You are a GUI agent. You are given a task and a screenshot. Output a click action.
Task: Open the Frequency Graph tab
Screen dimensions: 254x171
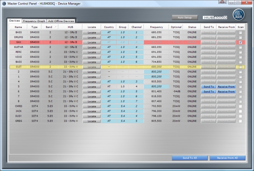[34, 21]
